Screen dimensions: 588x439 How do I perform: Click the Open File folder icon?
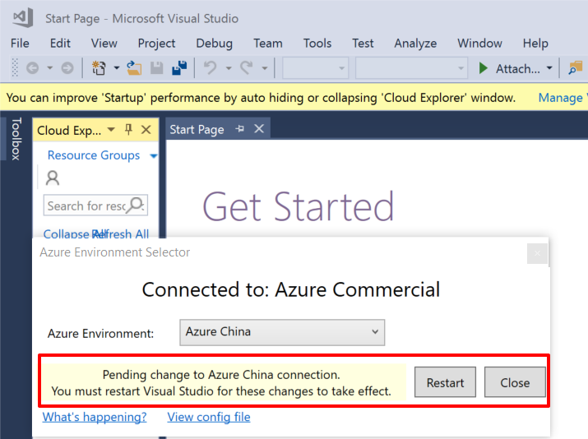pyautogui.click(x=134, y=68)
